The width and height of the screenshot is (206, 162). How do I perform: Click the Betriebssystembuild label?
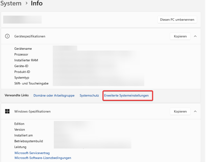click(28, 141)
